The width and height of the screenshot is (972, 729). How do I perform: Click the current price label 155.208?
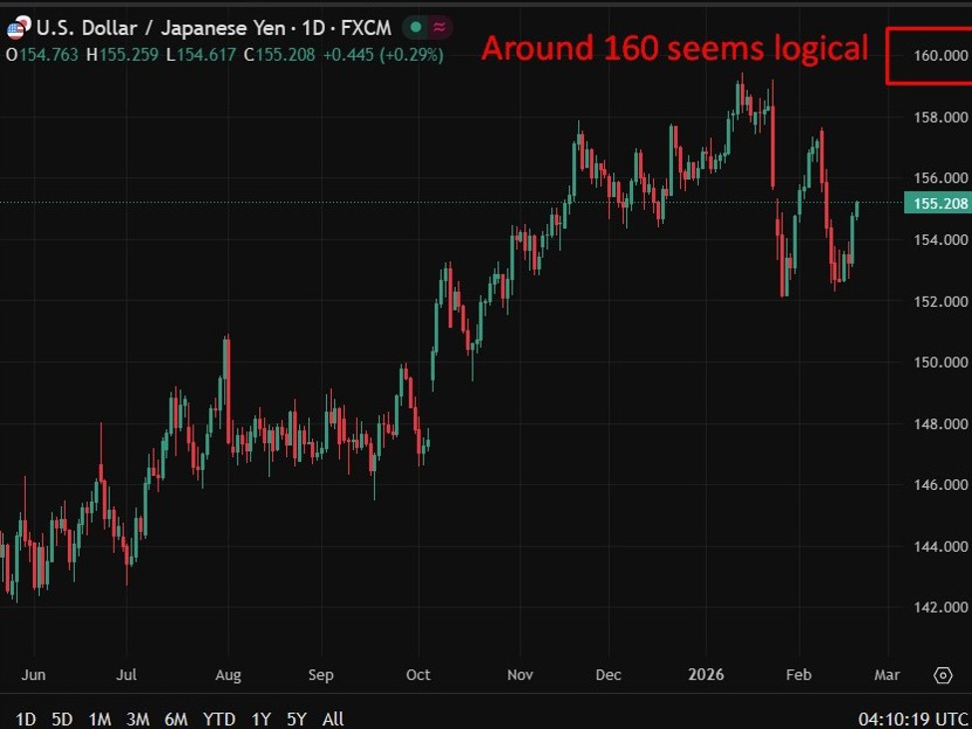(x=936, y=204)
